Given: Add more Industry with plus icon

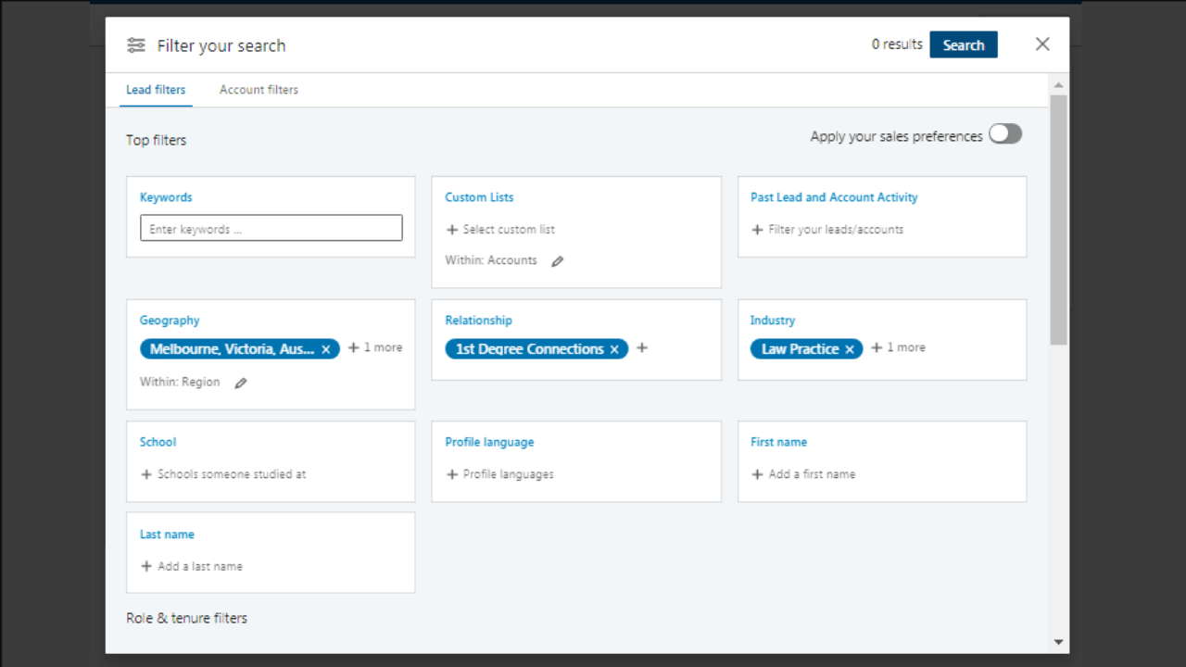Looking at the screenshot, I should point(877,347).
